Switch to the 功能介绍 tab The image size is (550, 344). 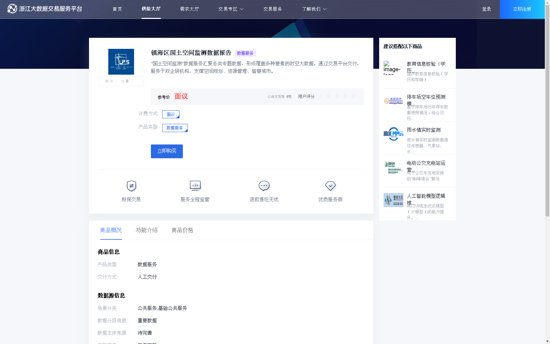(147, 230)
